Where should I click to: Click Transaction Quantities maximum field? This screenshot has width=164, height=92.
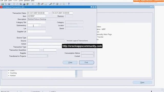50,50
